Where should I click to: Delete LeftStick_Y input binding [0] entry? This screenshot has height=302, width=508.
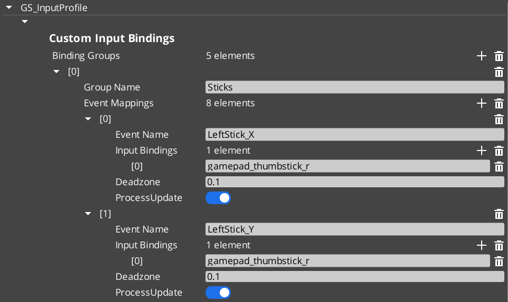pos(499,261)
